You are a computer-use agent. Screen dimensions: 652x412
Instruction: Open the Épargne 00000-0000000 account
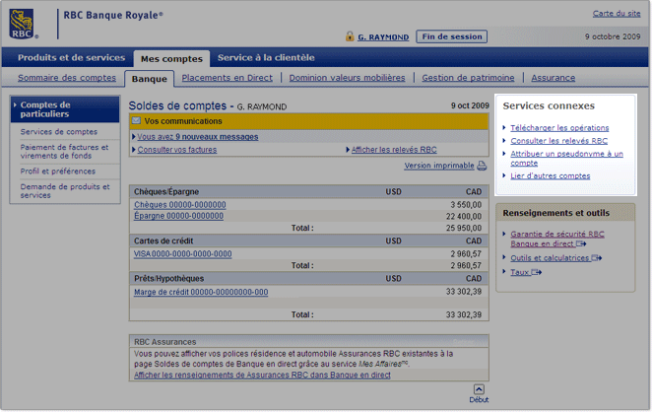coord(179,216)
